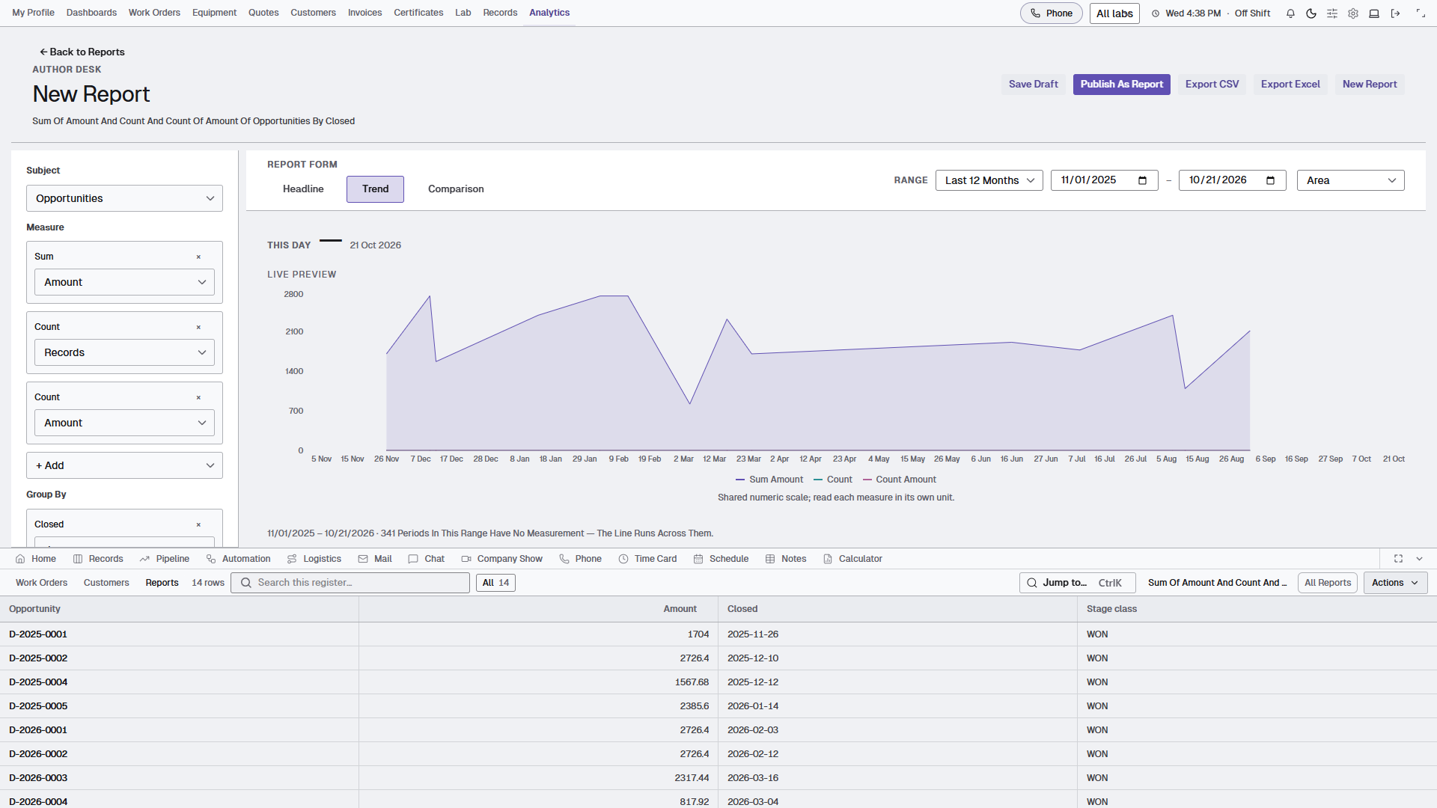This screenshot has width=1437, height=808.
Task: Toggle Sum Amount series in legend
Action: click(x=769, y=480)
